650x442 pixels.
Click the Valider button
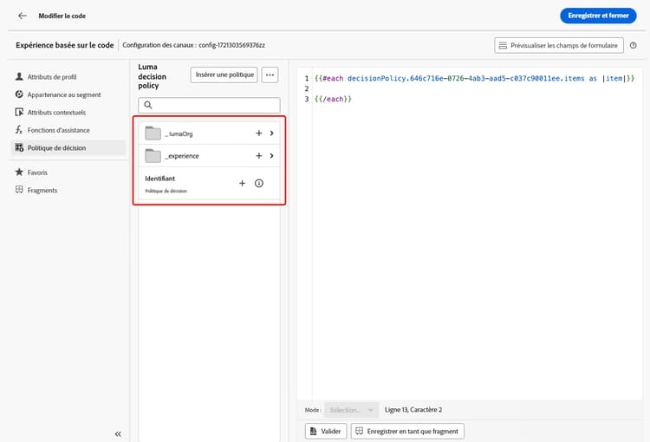(326, 432)
